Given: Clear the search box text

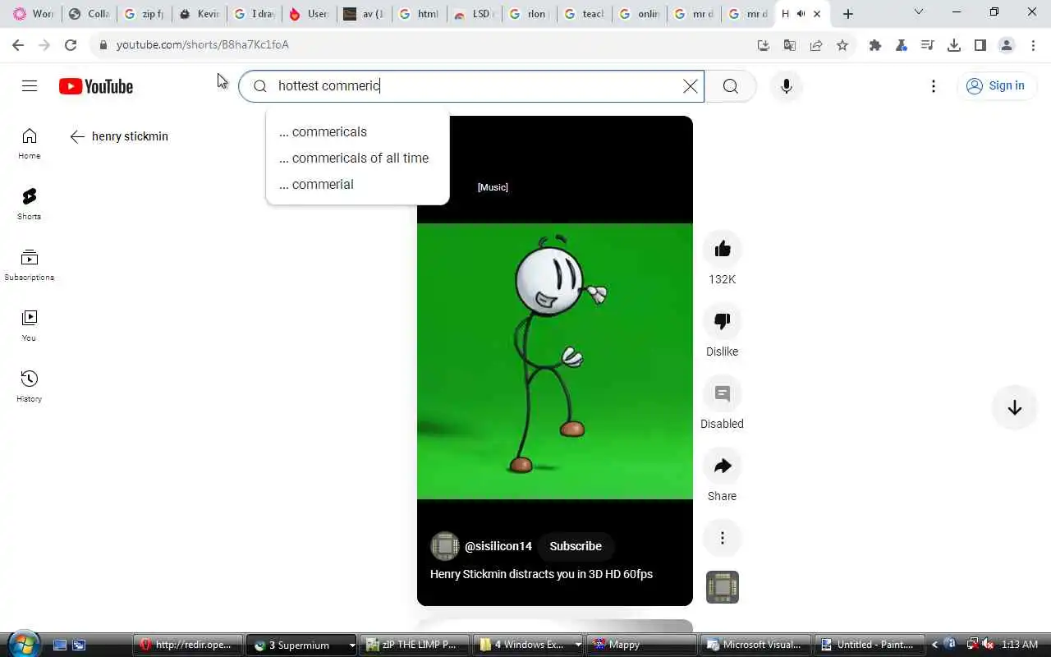Looking at the screenshot, I should click(691, 86).
